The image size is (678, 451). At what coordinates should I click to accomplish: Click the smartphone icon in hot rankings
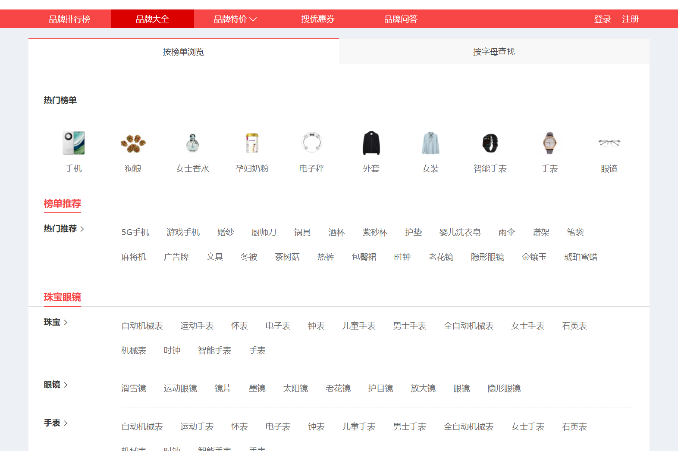pos(73,143)
